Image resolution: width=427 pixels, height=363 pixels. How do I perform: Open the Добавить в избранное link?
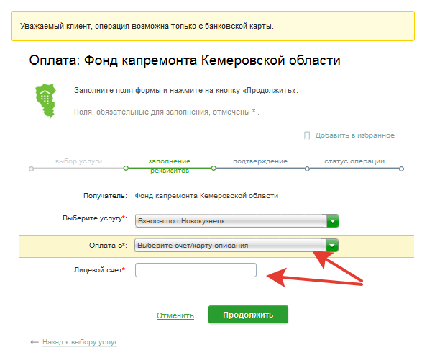[x=355, y=135]
